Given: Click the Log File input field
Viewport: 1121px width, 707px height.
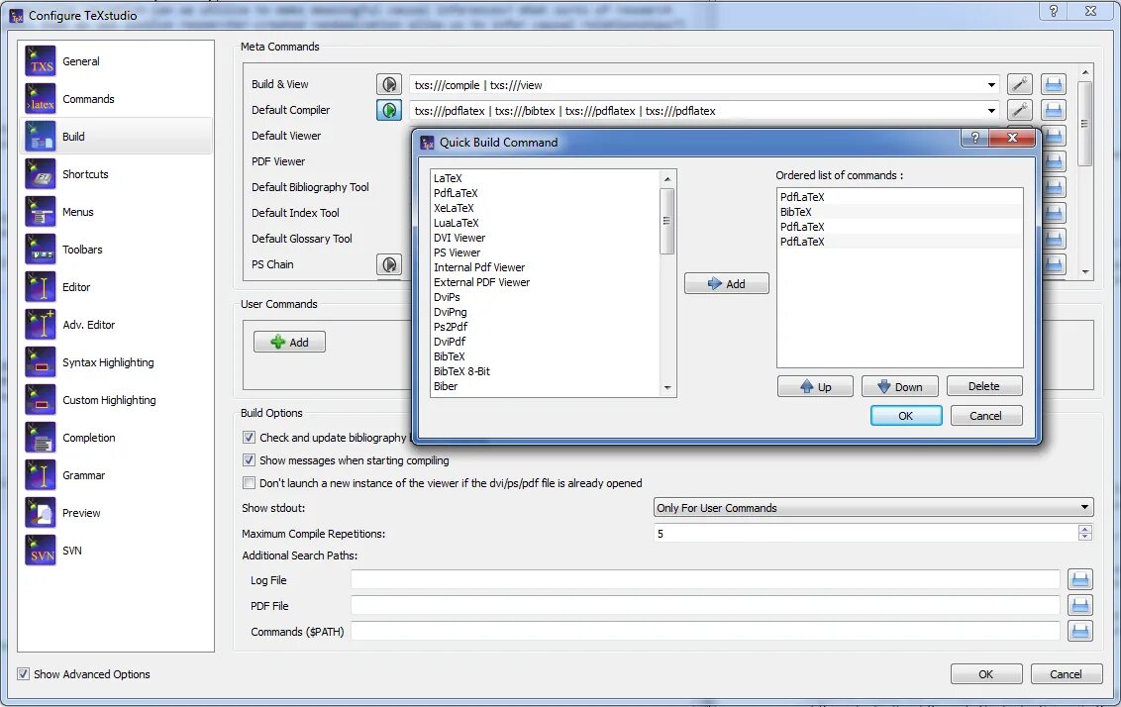Looking at the screenshot, I should pos(705,579).
